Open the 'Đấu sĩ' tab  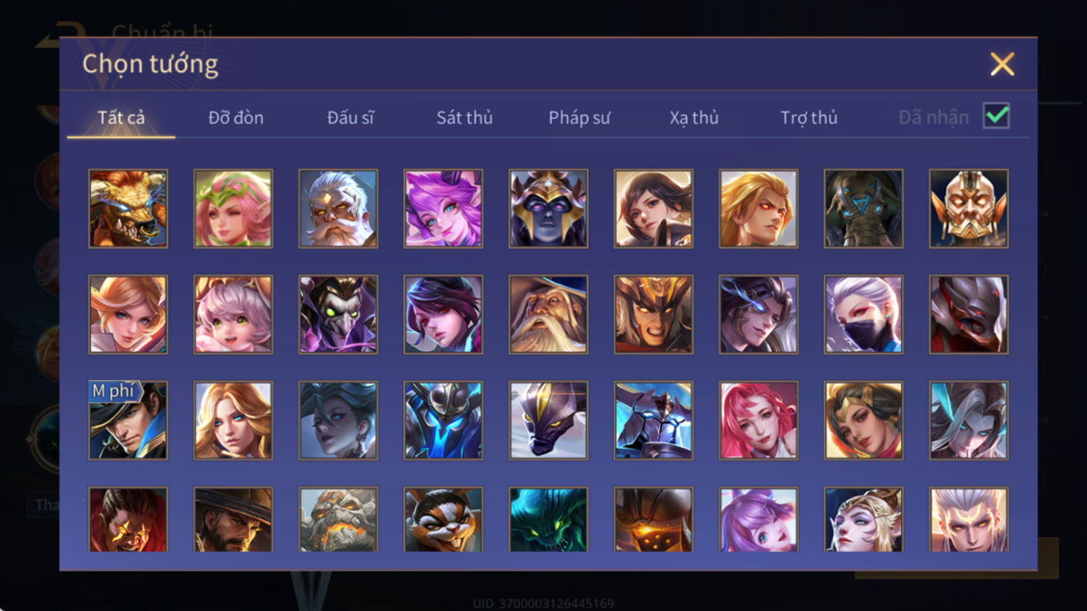(x=350, y=117)
